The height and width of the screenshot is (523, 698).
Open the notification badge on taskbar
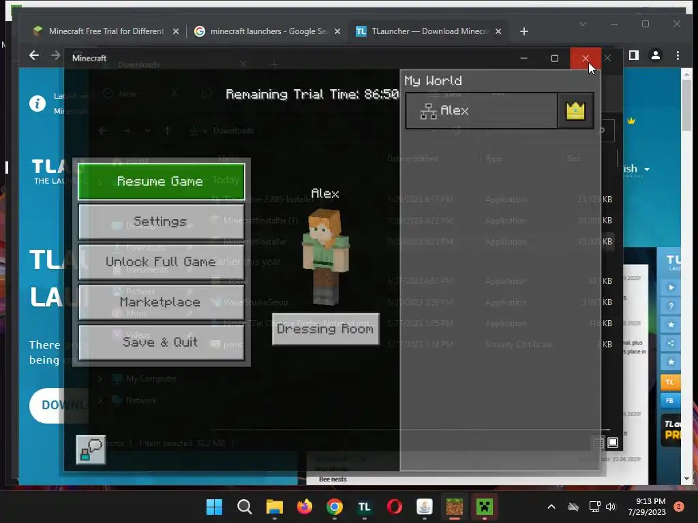point(679,507)
